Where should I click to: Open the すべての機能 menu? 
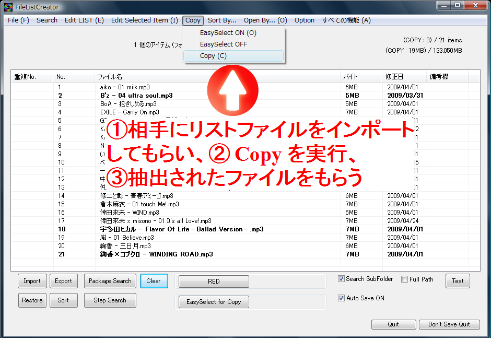point(345,20)
